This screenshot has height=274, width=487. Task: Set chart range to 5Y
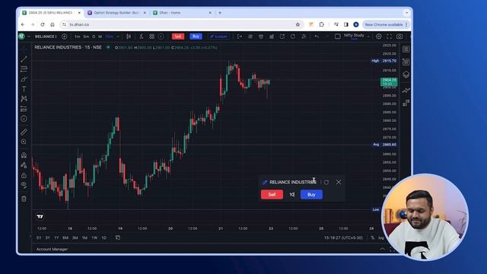pos(39,237)
